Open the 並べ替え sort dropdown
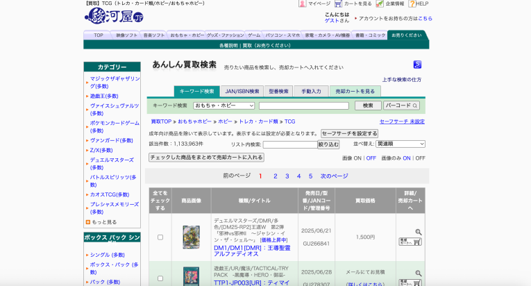531x286 pixels. click(x=401, y=144)
